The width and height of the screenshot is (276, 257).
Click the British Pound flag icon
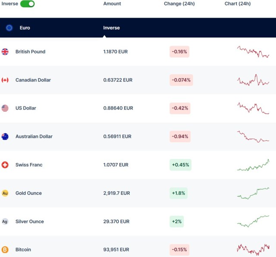(5, 52)
